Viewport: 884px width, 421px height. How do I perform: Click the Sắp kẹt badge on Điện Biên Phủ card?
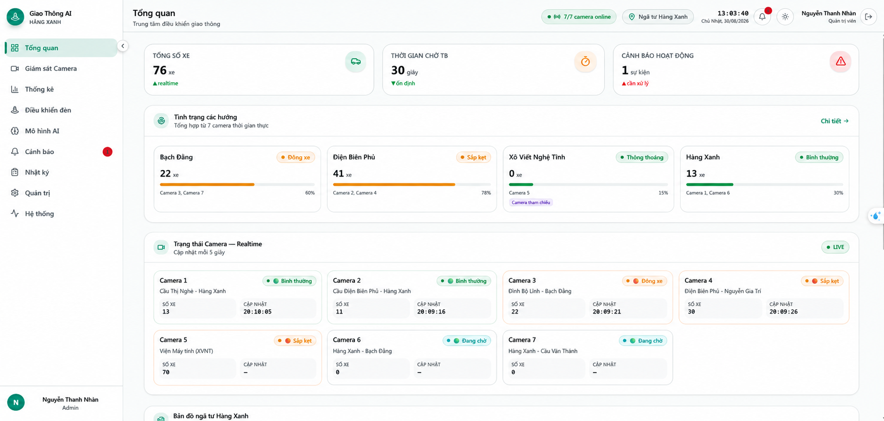tap(474, 158)
